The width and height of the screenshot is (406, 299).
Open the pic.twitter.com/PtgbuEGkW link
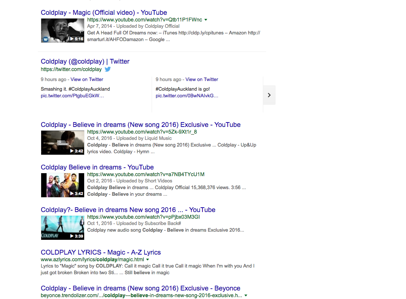point(72,95)
